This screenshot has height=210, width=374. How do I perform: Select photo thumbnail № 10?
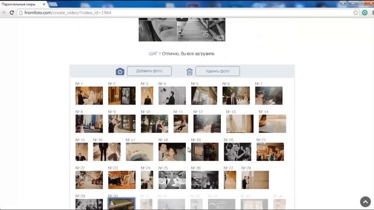pyautogui.click(x=154, y=124)
